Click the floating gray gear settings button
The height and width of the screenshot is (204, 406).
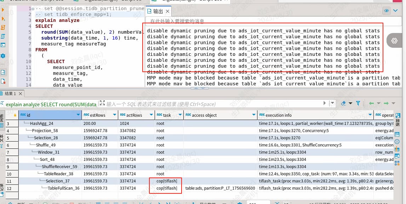click(x=394, y=41)
